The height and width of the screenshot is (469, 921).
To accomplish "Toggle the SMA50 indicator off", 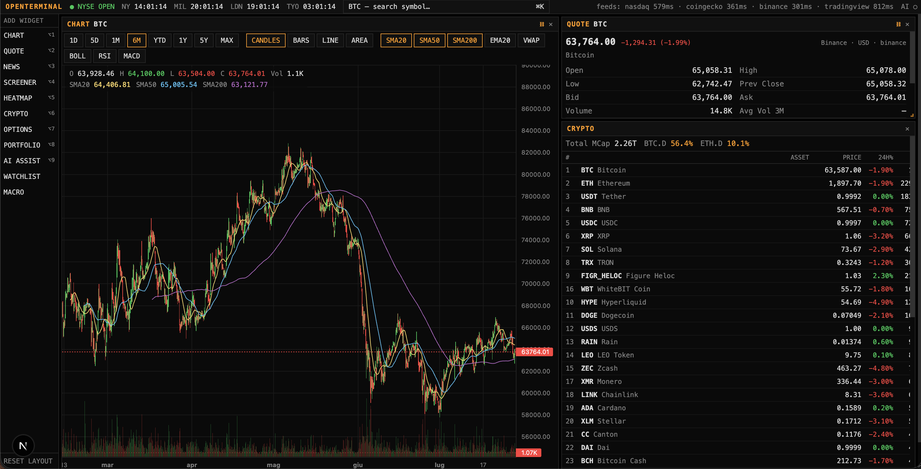I will click(x=429, y=40).
